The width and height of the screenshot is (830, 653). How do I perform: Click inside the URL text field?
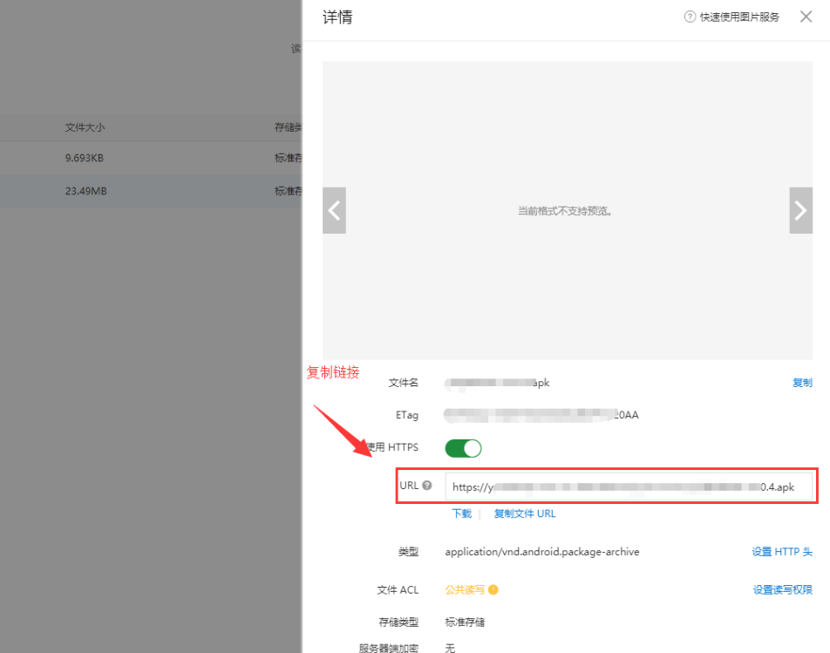(628, 487)
